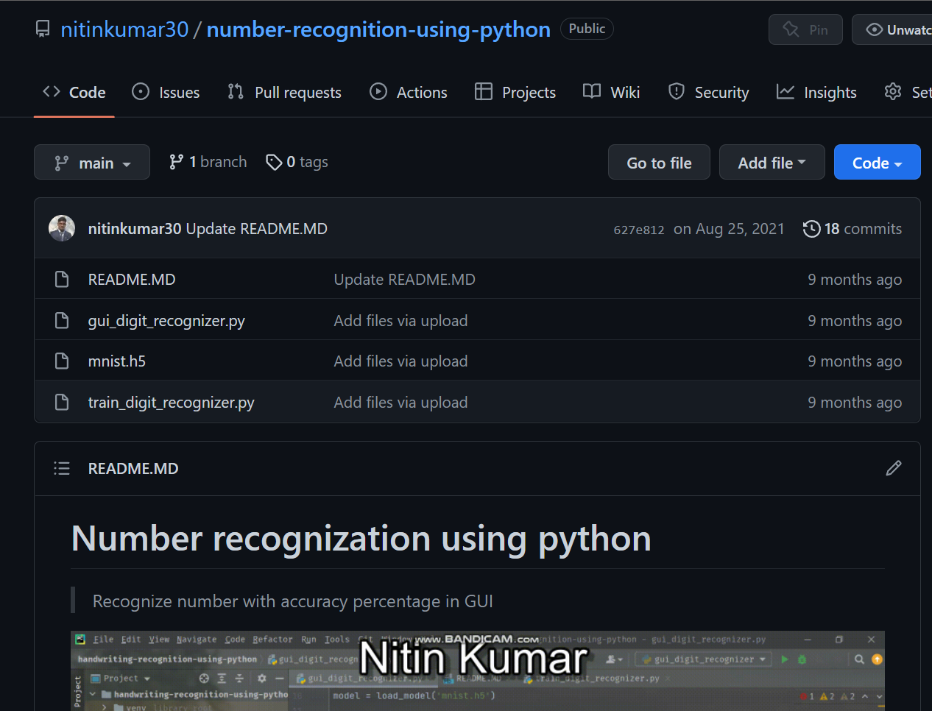The height and width of the screenshot is (711, 932).
Task: Expand the main branch selector dropdown
Action: (x=92, y=163)
